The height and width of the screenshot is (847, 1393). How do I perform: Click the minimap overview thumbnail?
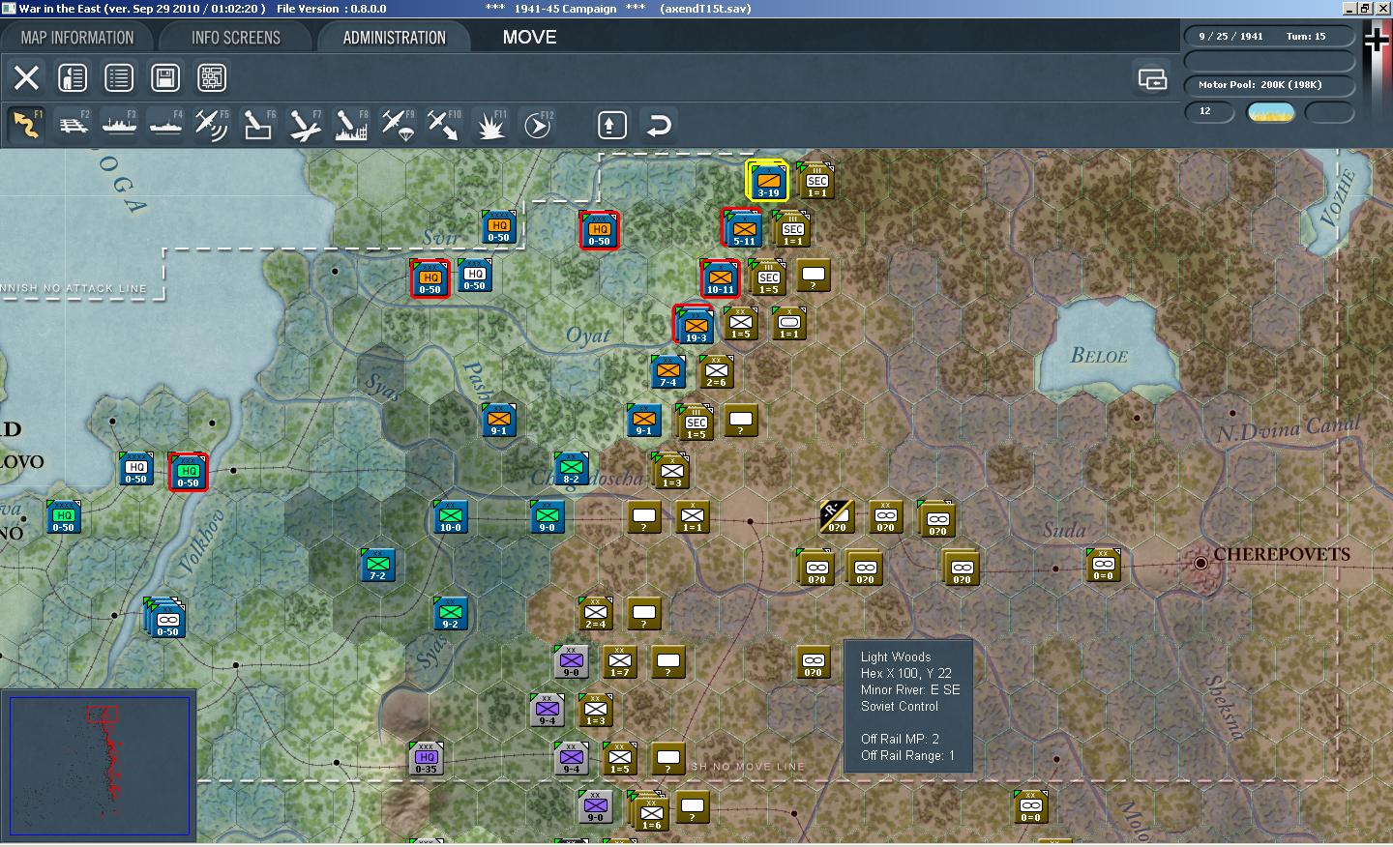click(99, 765)
